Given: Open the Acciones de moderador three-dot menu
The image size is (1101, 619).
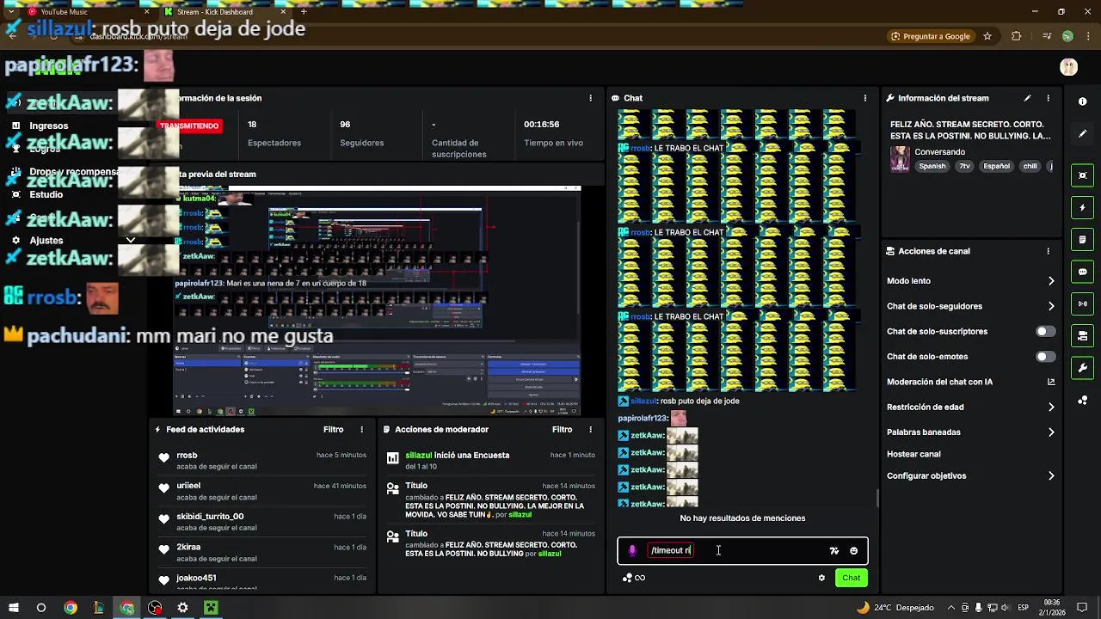Looking at the screenshot, I should (x=590, y=429).
